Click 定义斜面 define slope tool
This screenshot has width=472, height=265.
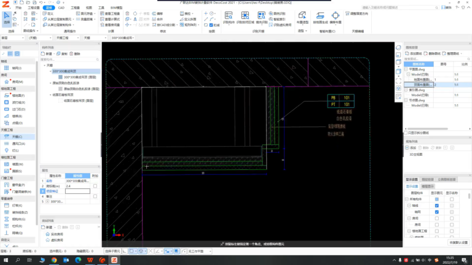tap(187, 19)
